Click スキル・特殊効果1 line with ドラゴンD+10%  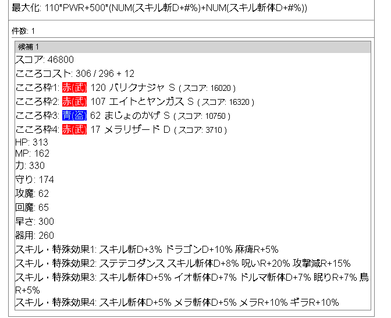(147, 249)
